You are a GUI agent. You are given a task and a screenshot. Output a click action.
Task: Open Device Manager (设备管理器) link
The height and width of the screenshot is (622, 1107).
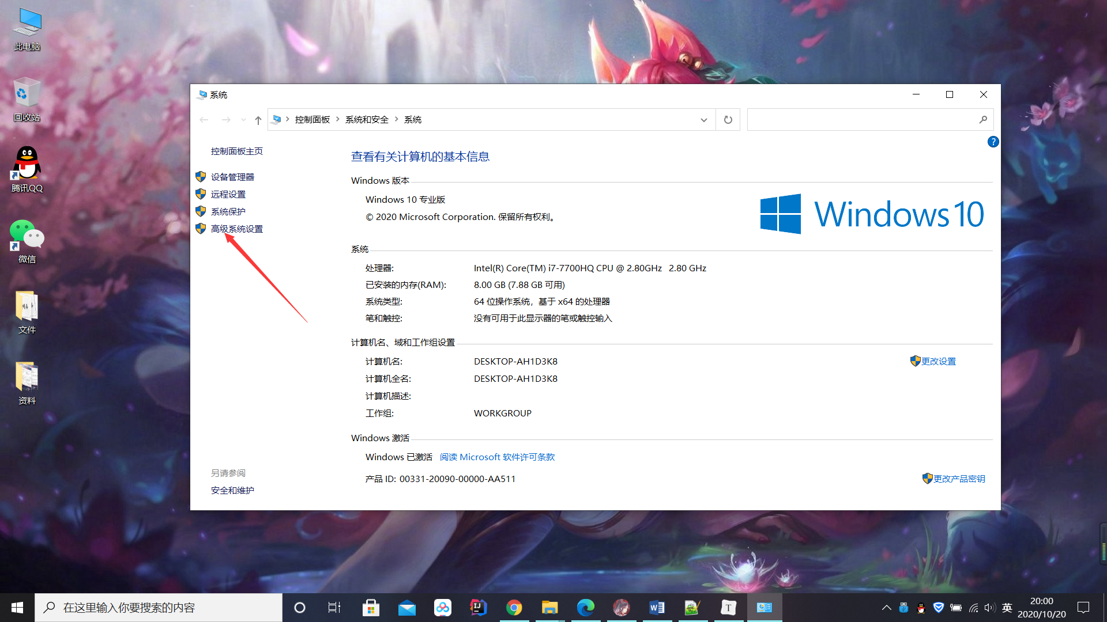[x=232, y=177]
